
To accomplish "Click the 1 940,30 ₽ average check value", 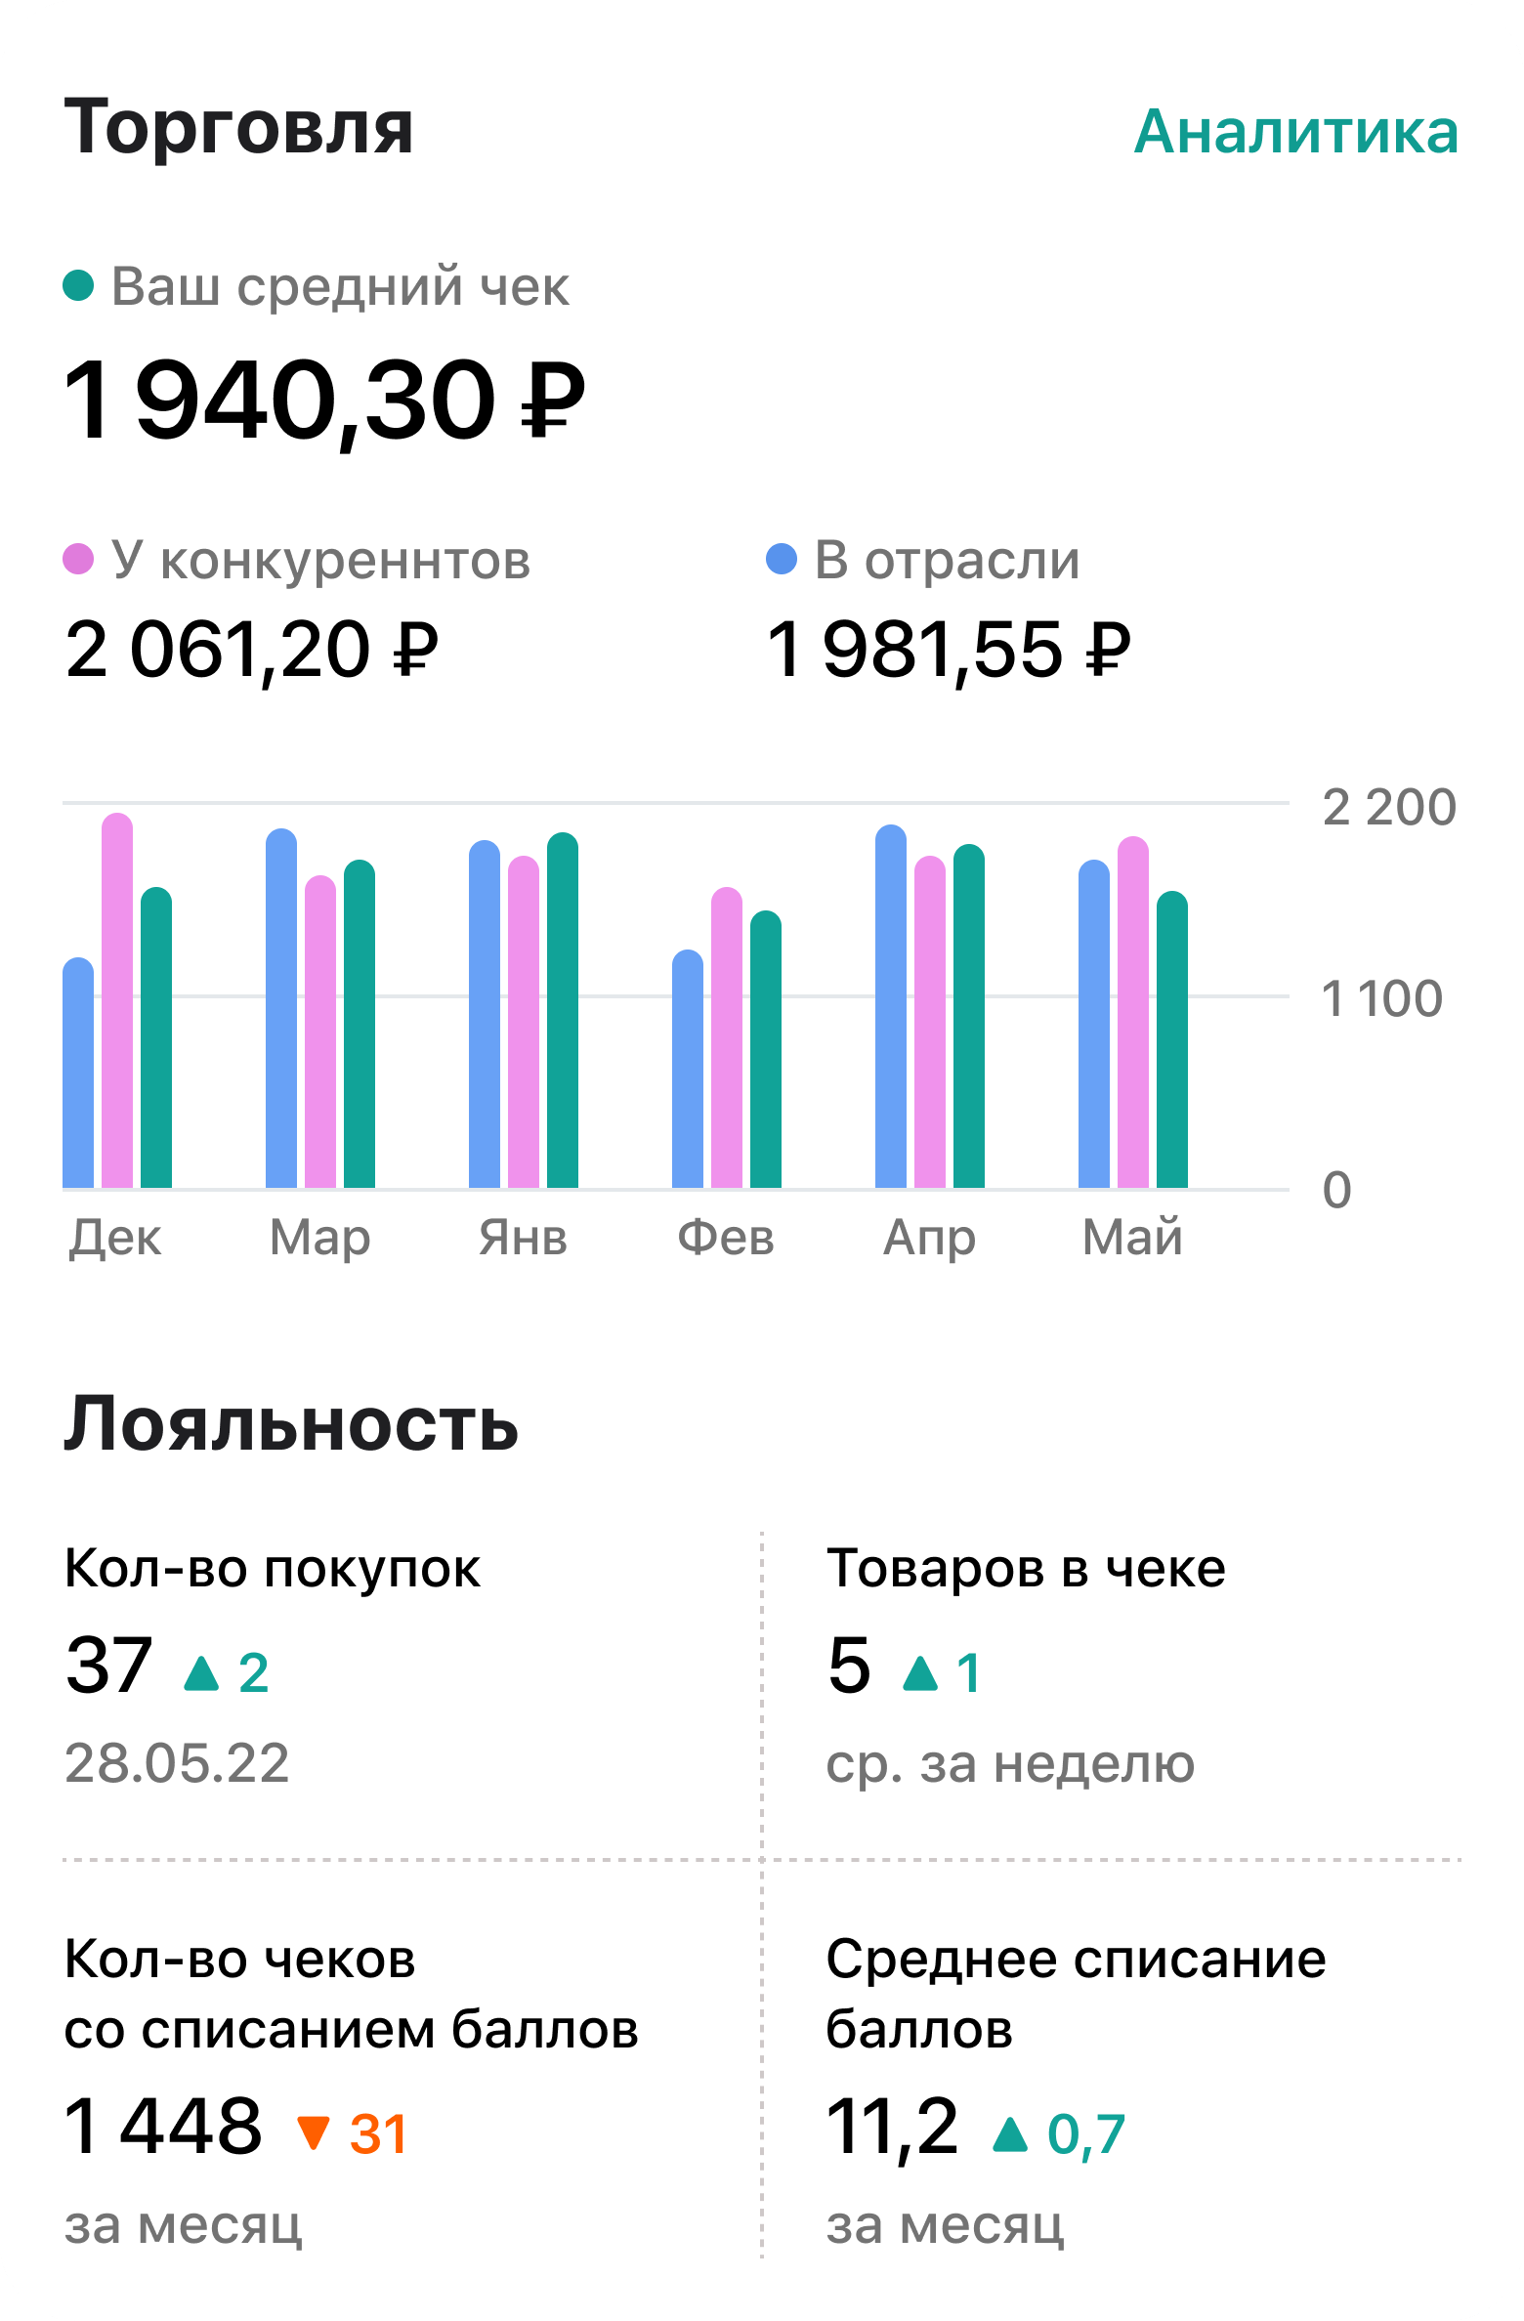I will click(x=323, y=401).
